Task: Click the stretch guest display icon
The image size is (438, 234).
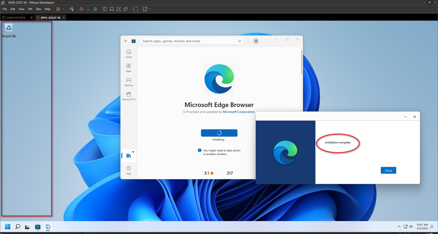Action: (x=145, y=9)
